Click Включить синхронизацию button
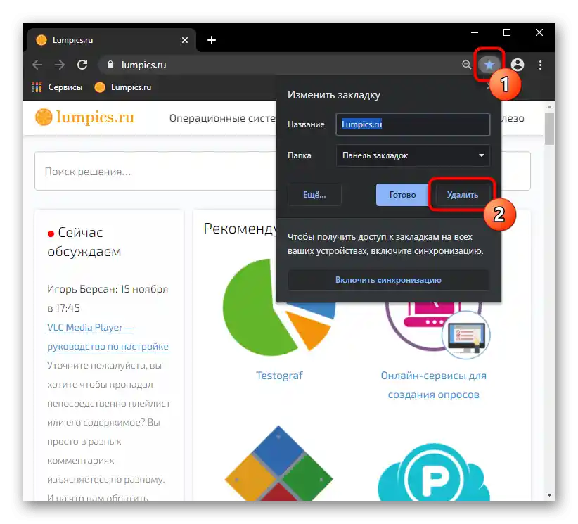 [388, 280]
